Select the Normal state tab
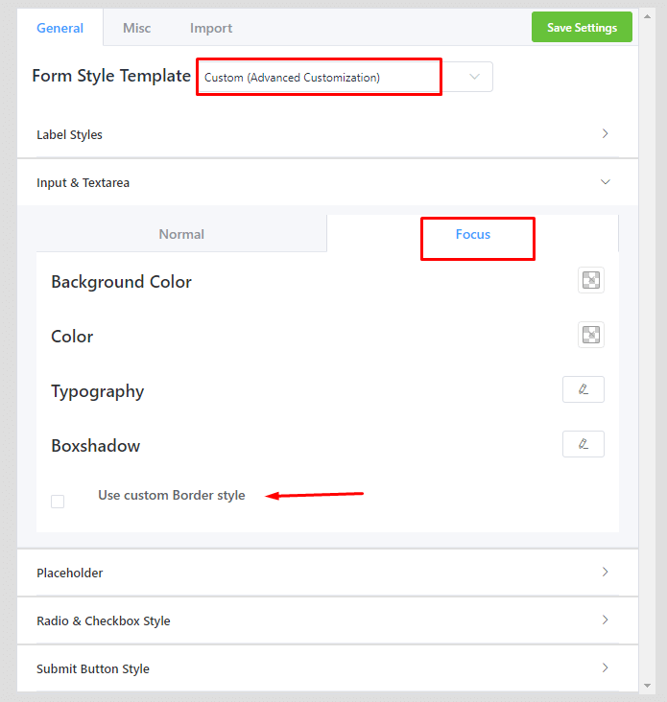This screenshot has height=702, width=667. tap(181, 234)
